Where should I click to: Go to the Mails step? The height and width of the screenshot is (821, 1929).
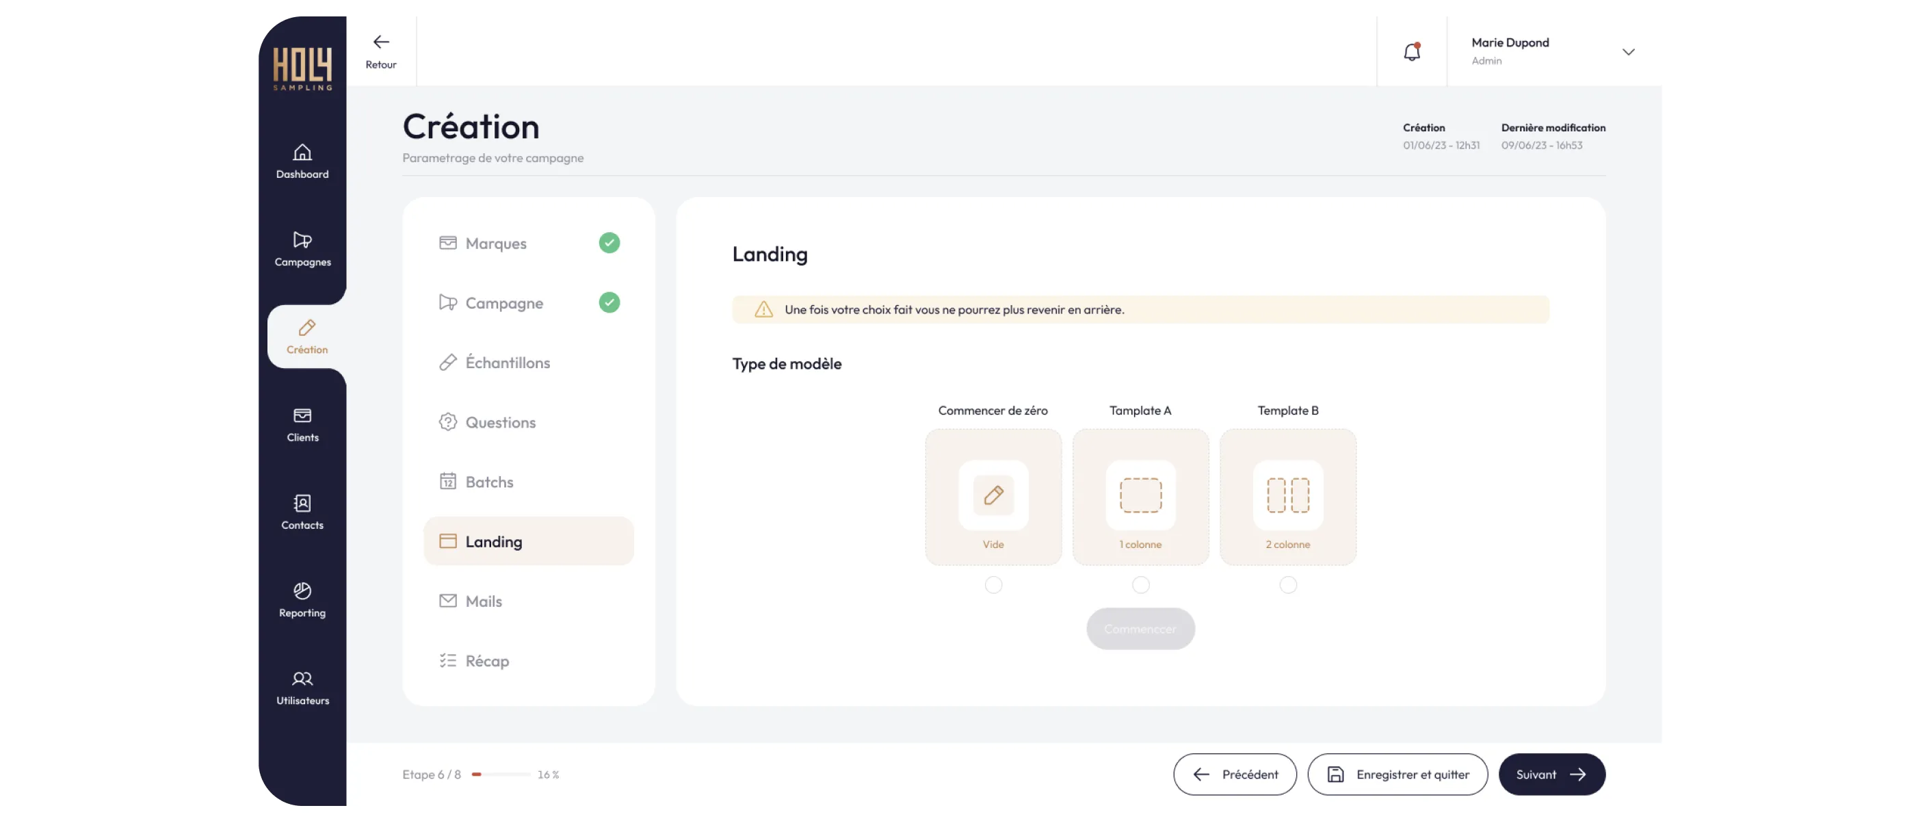point(483,601)
